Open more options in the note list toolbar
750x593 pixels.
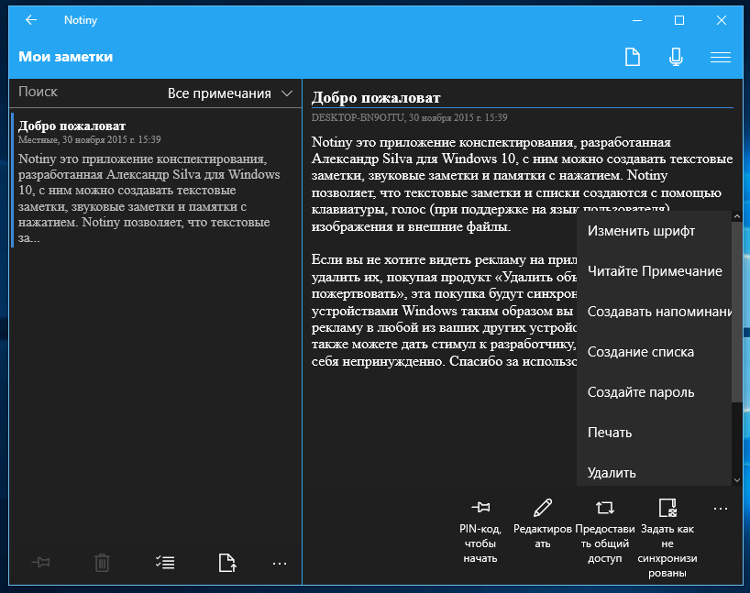(x=280, y=564)
